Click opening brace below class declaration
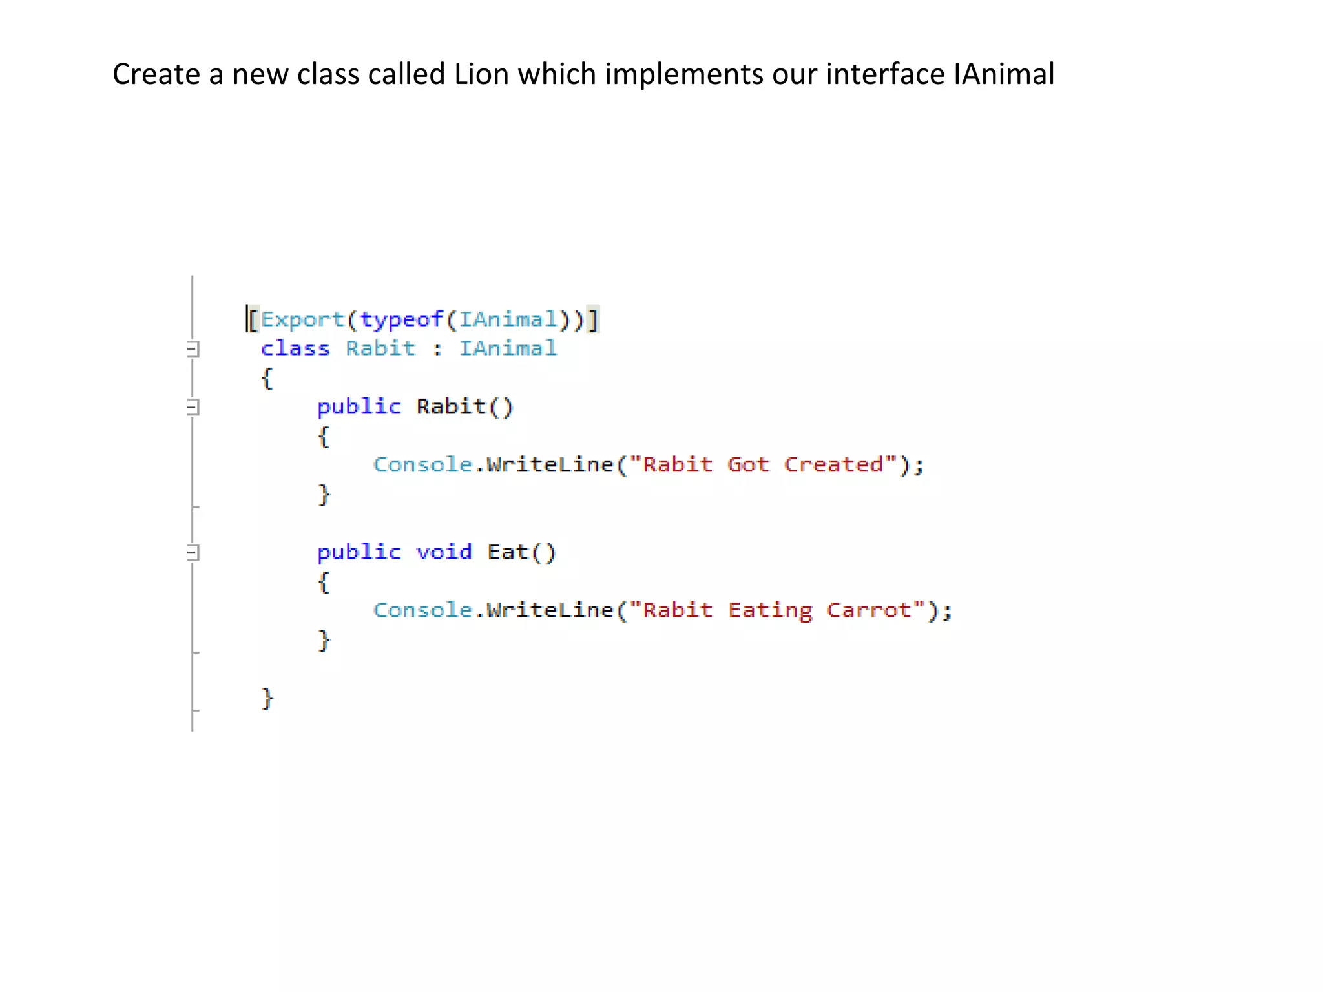1323x992 pixels. point(267,378)
